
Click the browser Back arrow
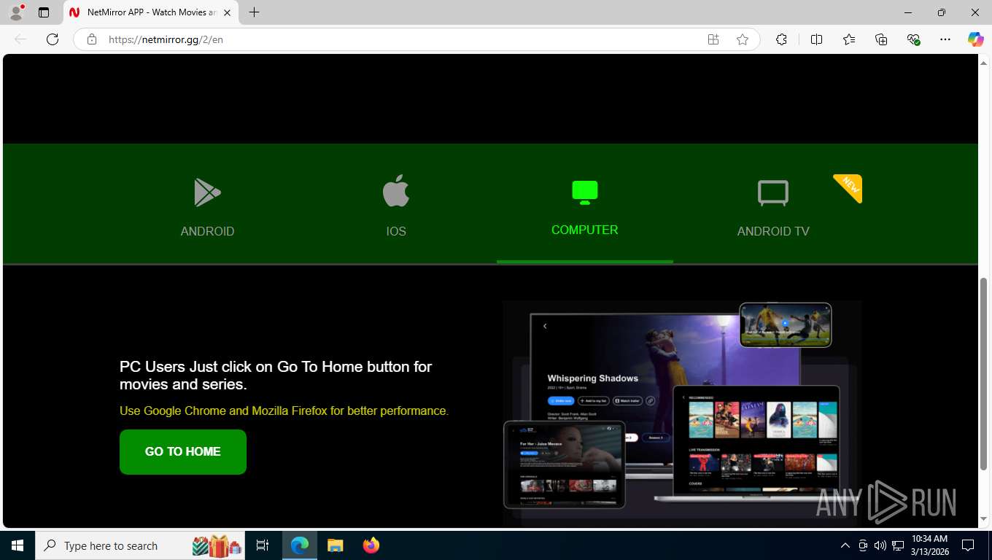(x=20, y=39)
